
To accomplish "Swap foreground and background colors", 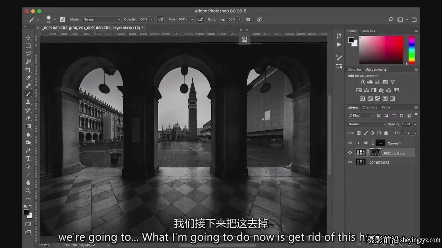I will (x=31, y=206).
